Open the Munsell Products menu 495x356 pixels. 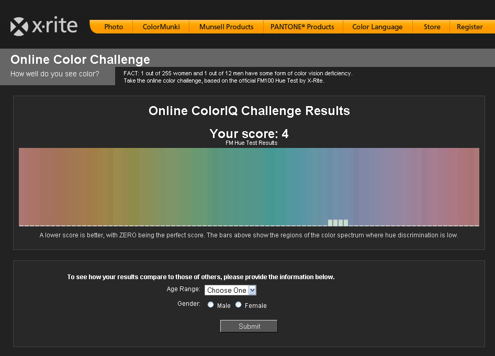point(227,27)
